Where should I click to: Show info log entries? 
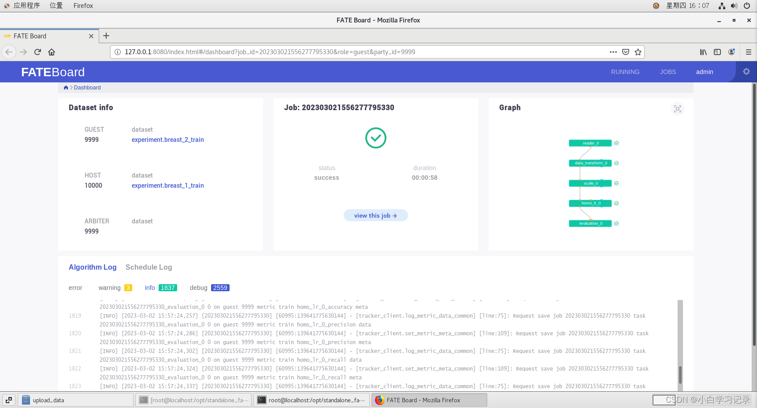coord(161,288)
